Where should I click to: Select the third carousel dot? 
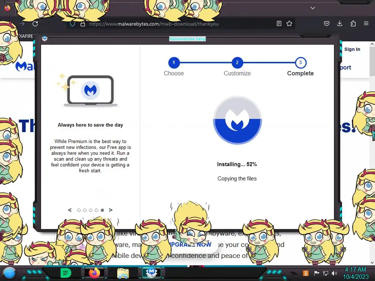point(91,210)
